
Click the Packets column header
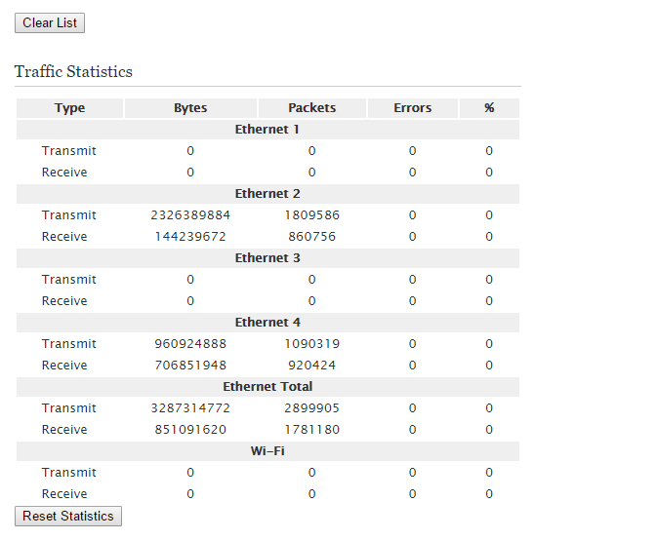tap(311, 108)
